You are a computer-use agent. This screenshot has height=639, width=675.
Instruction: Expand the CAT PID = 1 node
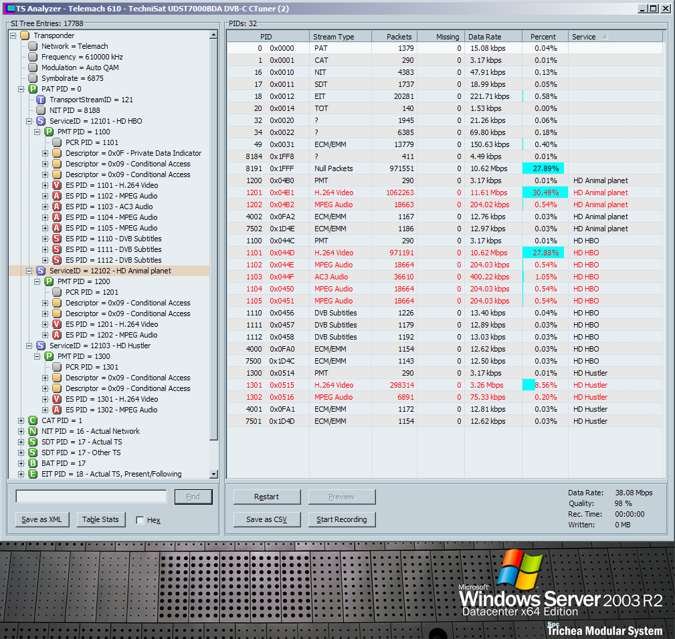[21, 420]
